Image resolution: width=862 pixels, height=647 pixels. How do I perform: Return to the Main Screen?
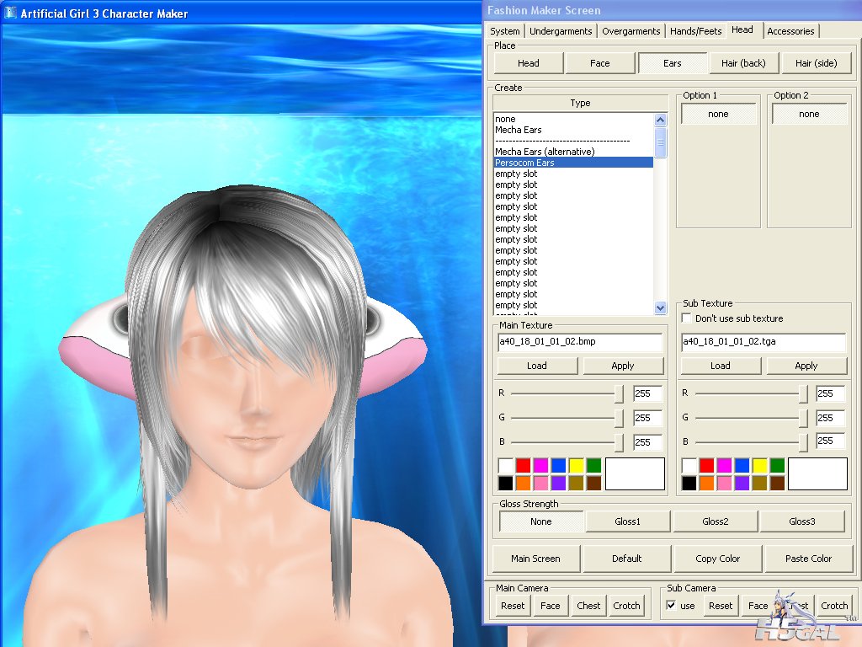point(535,559)
